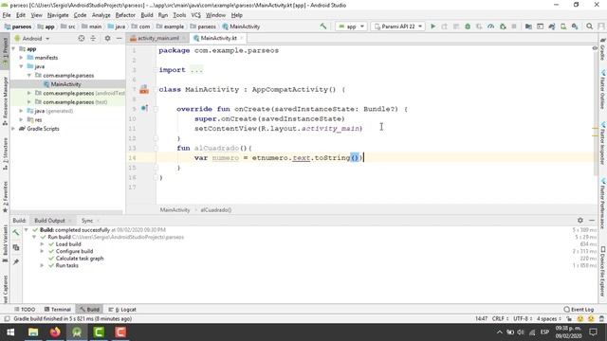Expand the manifests folder
This screenshot has width=607, height=341.
[x=21, y=58]
